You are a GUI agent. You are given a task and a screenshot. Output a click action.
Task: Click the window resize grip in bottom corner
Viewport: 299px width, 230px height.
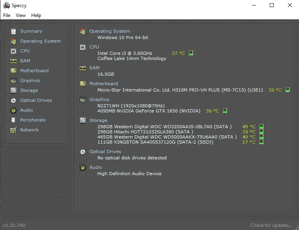tap(297, 228)
